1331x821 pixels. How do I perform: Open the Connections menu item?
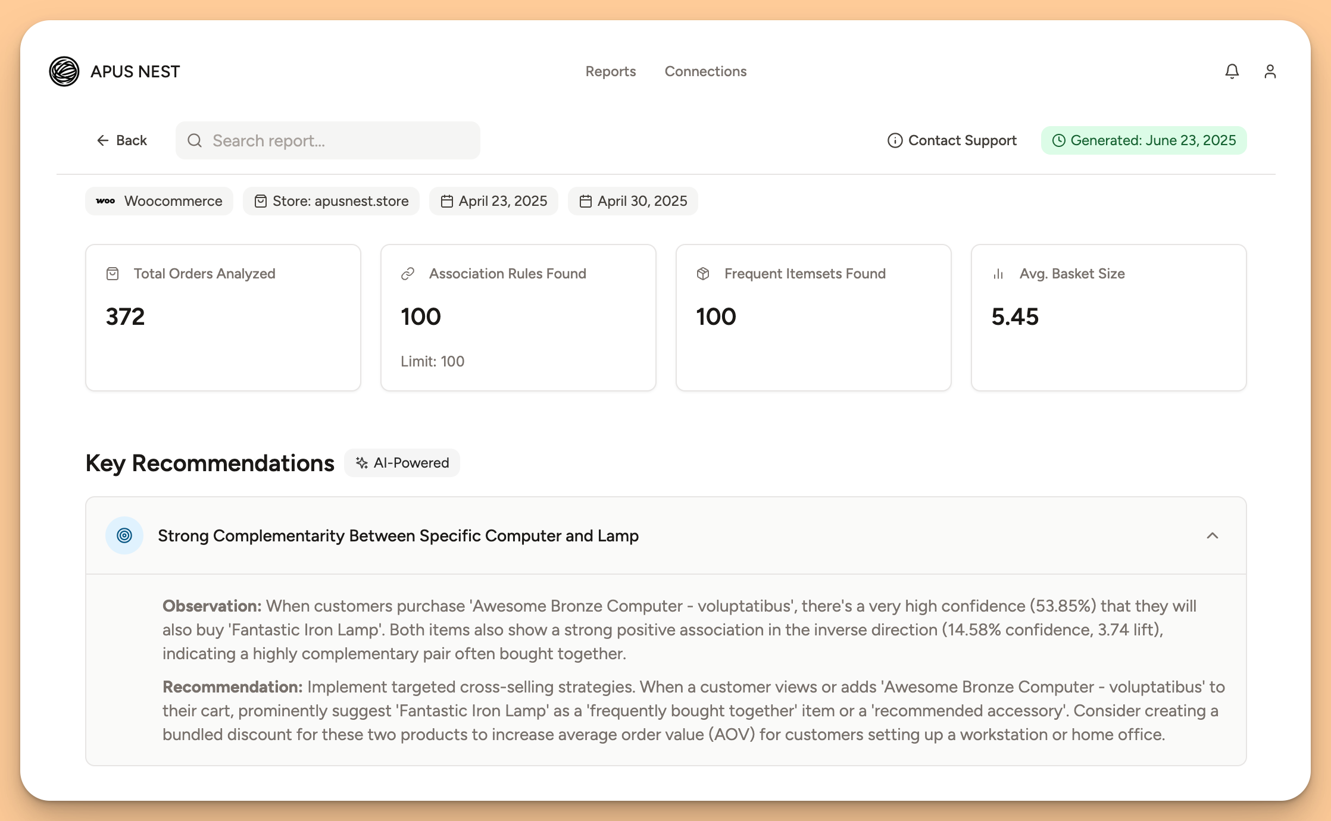click(x=705, y=71)
